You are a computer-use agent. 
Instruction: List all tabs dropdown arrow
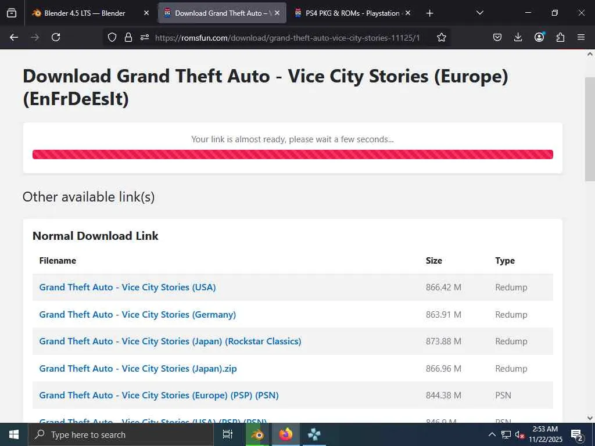[479, 13]
